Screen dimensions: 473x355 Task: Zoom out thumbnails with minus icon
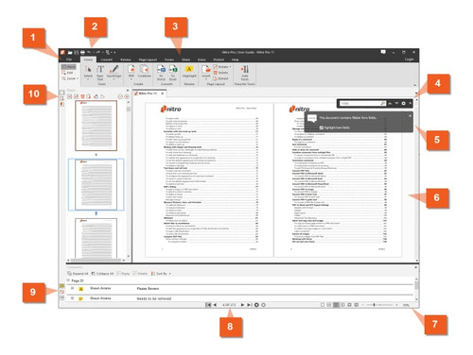[x=120, y=96]
